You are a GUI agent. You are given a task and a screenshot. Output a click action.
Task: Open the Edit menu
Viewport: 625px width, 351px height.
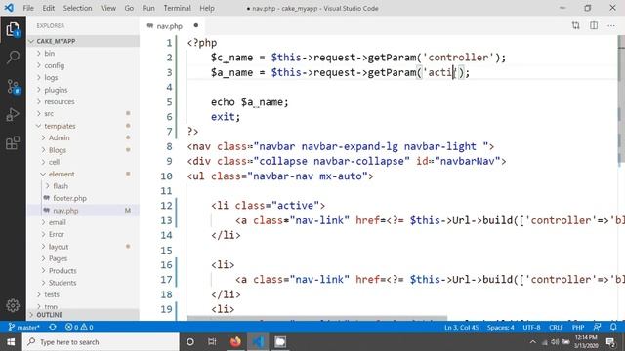pyautogui.click(x=48, y=8)
